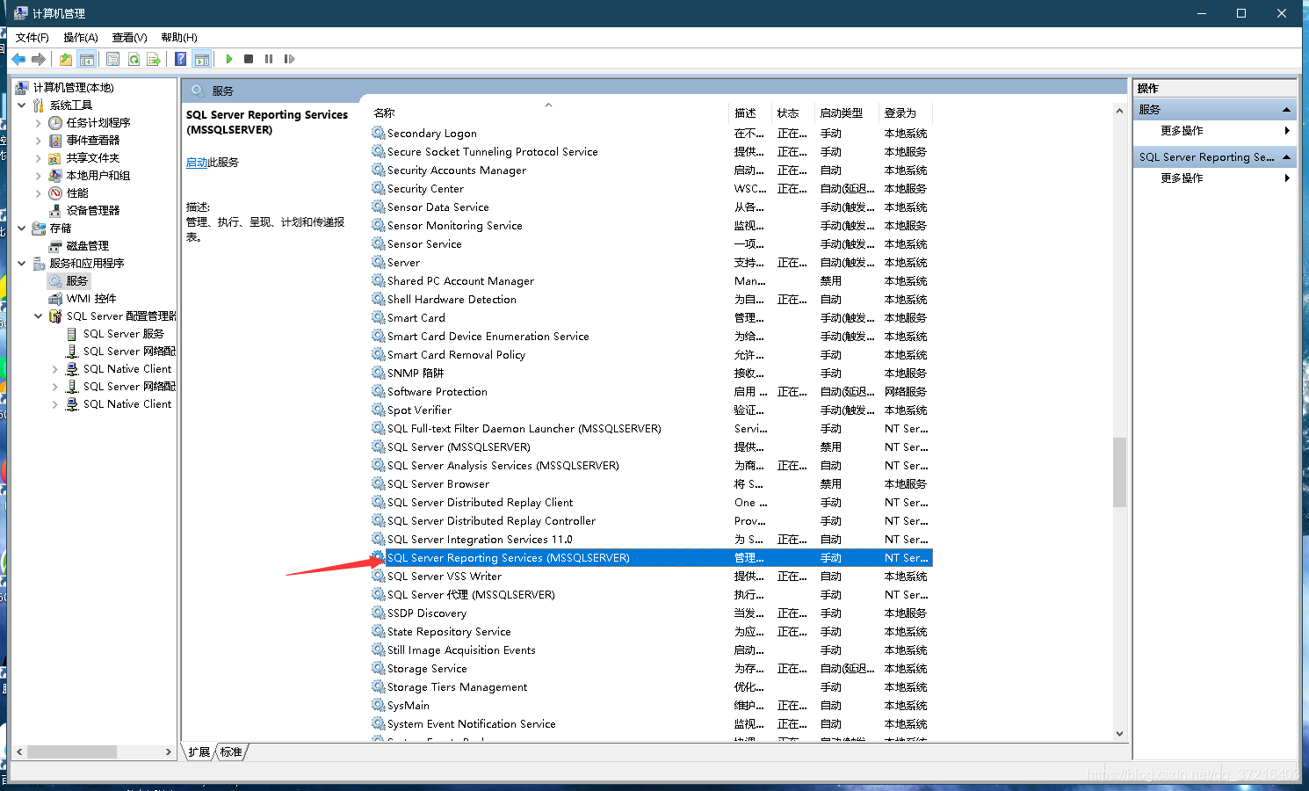1309x791 pixels.
Task: Select WMI 控件 in the tree
Action: tap(91, 299)
